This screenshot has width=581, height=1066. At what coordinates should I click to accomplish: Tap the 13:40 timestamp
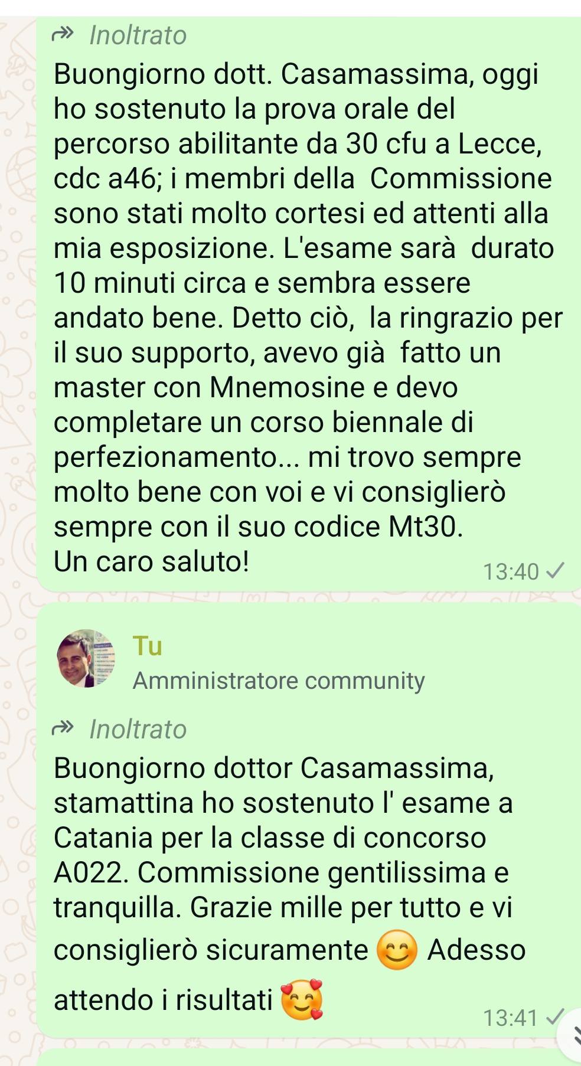tap(511, 571)
